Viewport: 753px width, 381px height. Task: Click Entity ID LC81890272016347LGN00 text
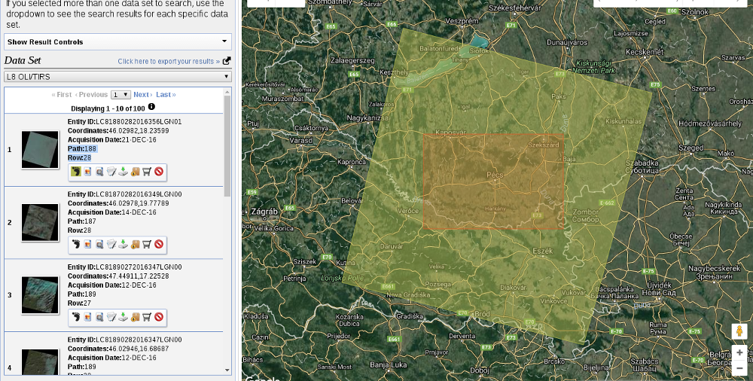[x=125, y=267]
